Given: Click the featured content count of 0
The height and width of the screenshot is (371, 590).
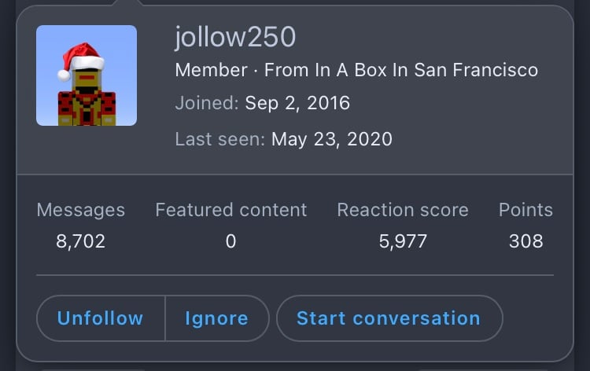Looking at the screenshot, I should pyautogui.click(x=231, y=241).
